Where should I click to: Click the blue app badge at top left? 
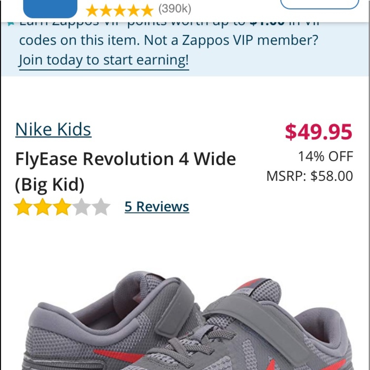coord(50,6)
